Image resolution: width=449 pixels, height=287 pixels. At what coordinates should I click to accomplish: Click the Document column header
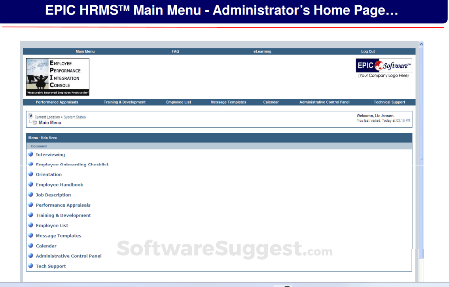(x=39, y=146)
